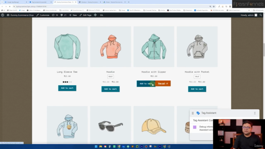The height and width of the screenshot is (149, 265).
Task: Stop the page loading with X button
Action: pyautogui.click(x=10, y=7)
